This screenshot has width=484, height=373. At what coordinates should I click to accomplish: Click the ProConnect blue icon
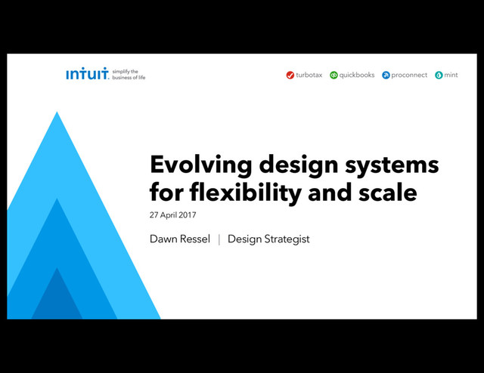tap(386, 76)
